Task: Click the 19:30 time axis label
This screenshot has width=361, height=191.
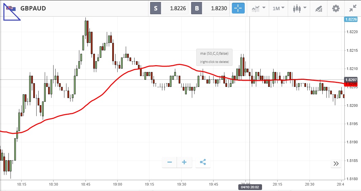Action: [181, 184]
